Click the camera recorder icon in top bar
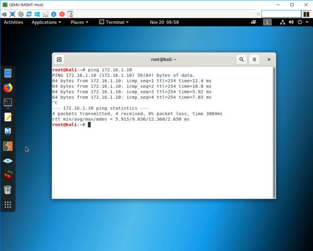 pos(253,22)
